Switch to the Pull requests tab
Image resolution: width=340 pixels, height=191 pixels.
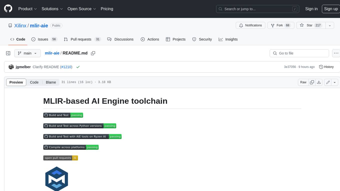(x=82, y=39)
